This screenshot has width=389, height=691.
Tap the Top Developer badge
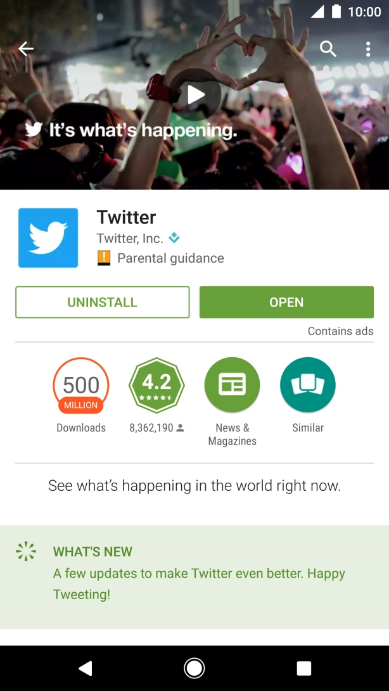(x=174, y=238)
